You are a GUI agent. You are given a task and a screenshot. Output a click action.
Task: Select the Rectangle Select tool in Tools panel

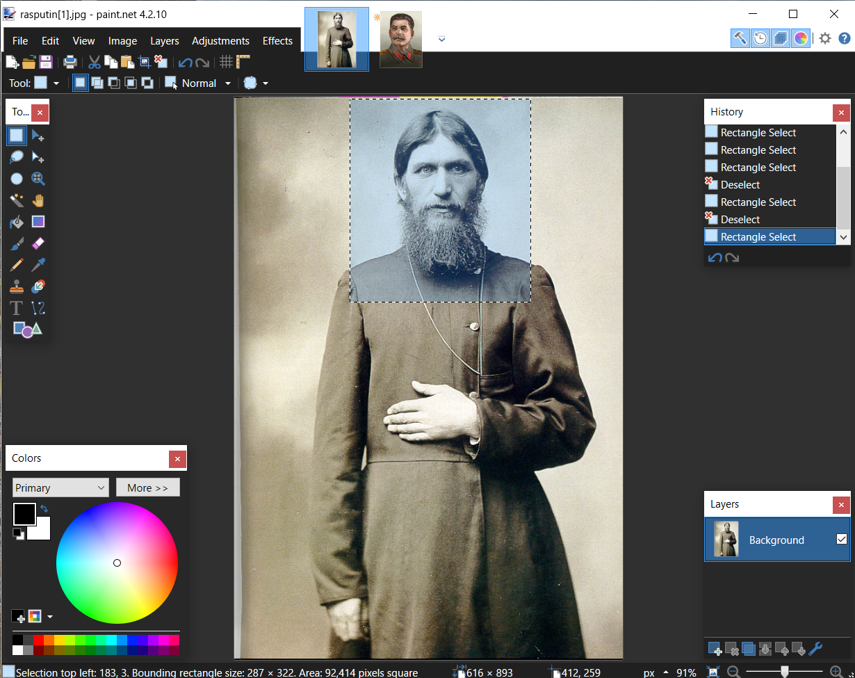17,135
